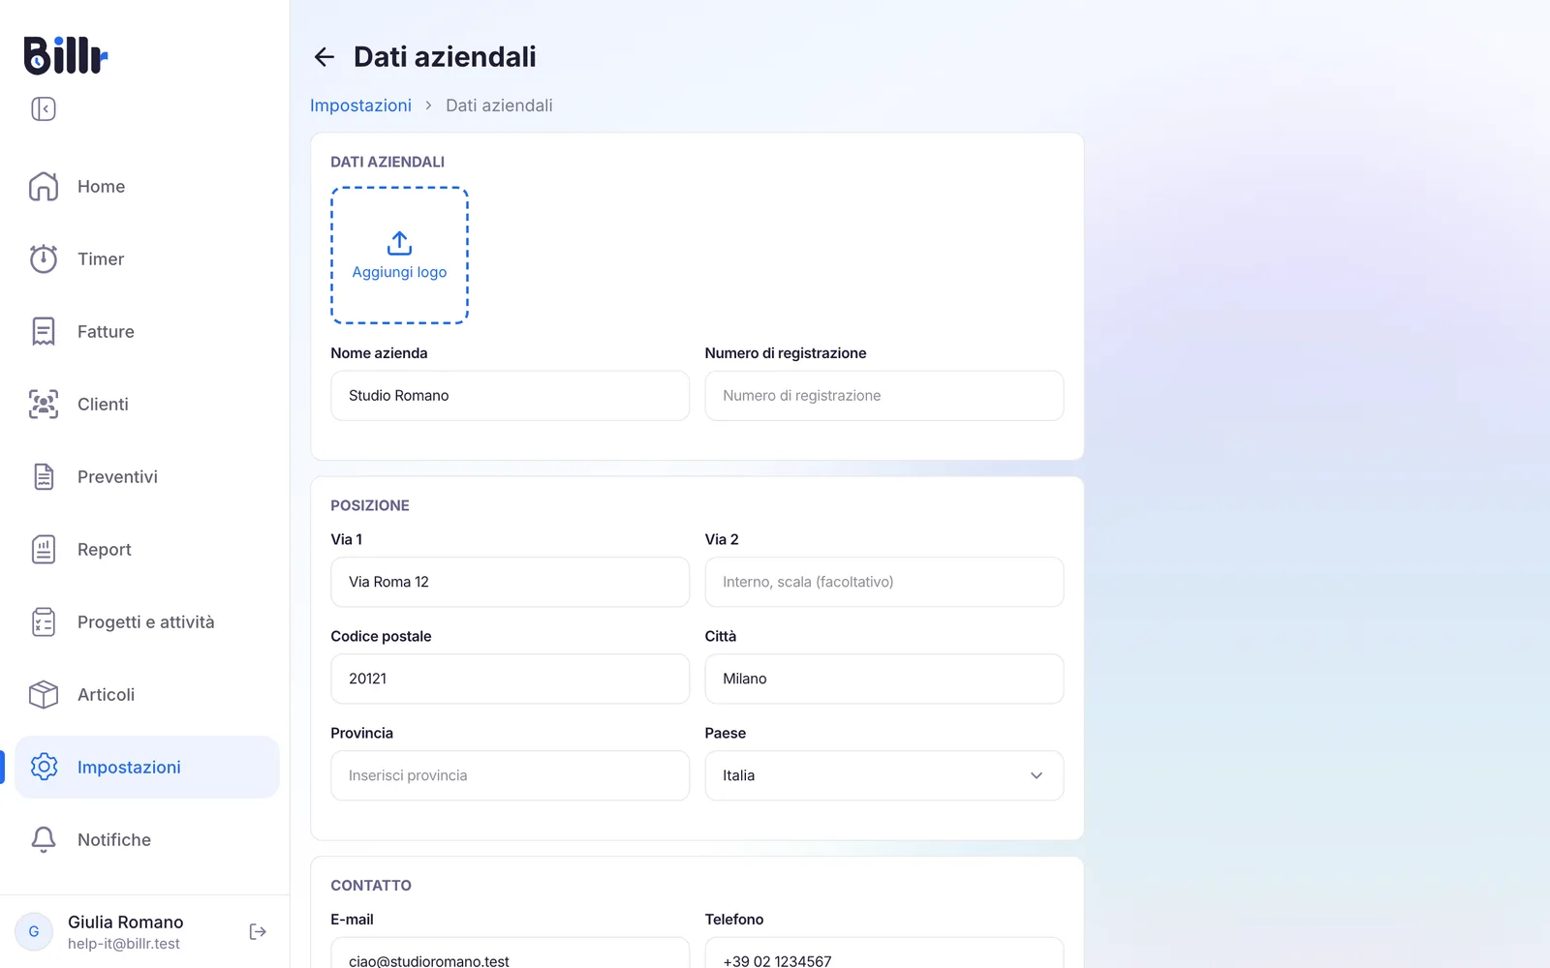Follow the Impostazioni breadcrumb link
The image size is (1550, 968).
pyautogui.click(x=360, y=106)
